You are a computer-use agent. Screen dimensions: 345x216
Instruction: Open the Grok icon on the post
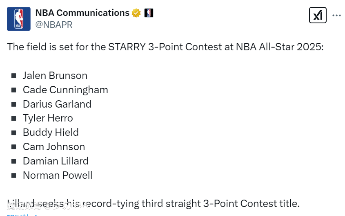(317, 16)
